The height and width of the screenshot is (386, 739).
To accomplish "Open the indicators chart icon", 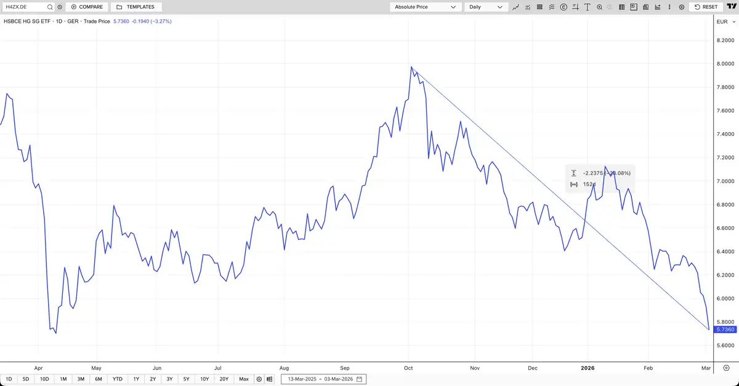I will (x=528, y=7).
